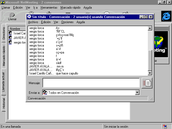
Task: Click the NetMeeting title bar app icon
Action: [x=3, y=2]
